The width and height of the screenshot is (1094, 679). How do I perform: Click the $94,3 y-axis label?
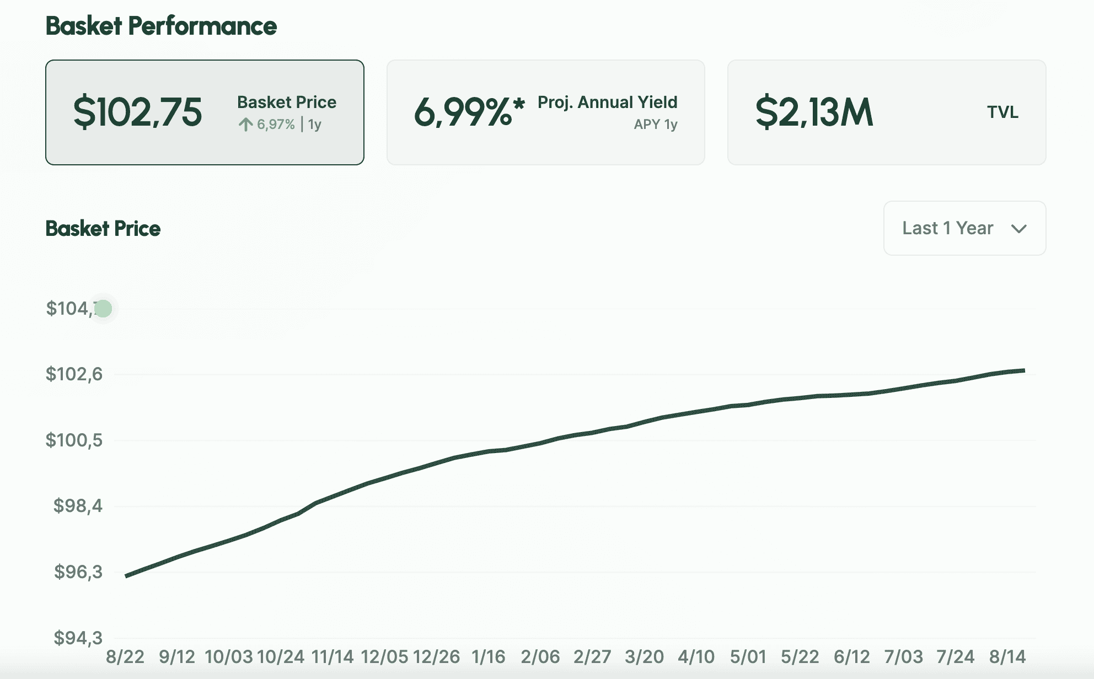78,638
